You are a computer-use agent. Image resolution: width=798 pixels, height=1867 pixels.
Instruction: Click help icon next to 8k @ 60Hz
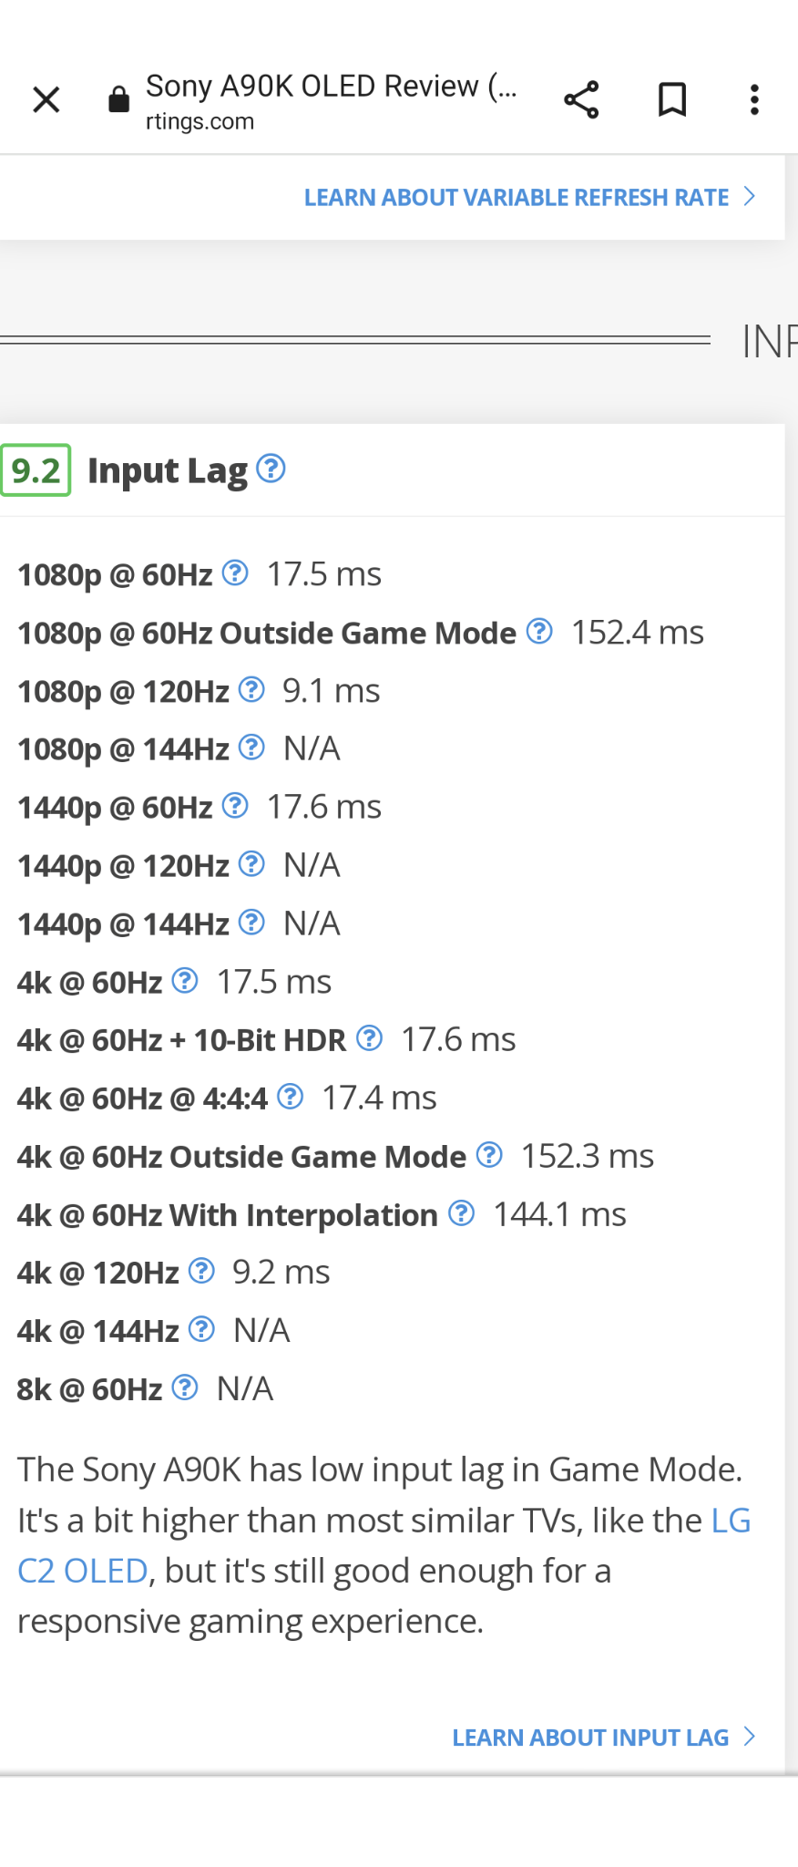pos(185,1387)
